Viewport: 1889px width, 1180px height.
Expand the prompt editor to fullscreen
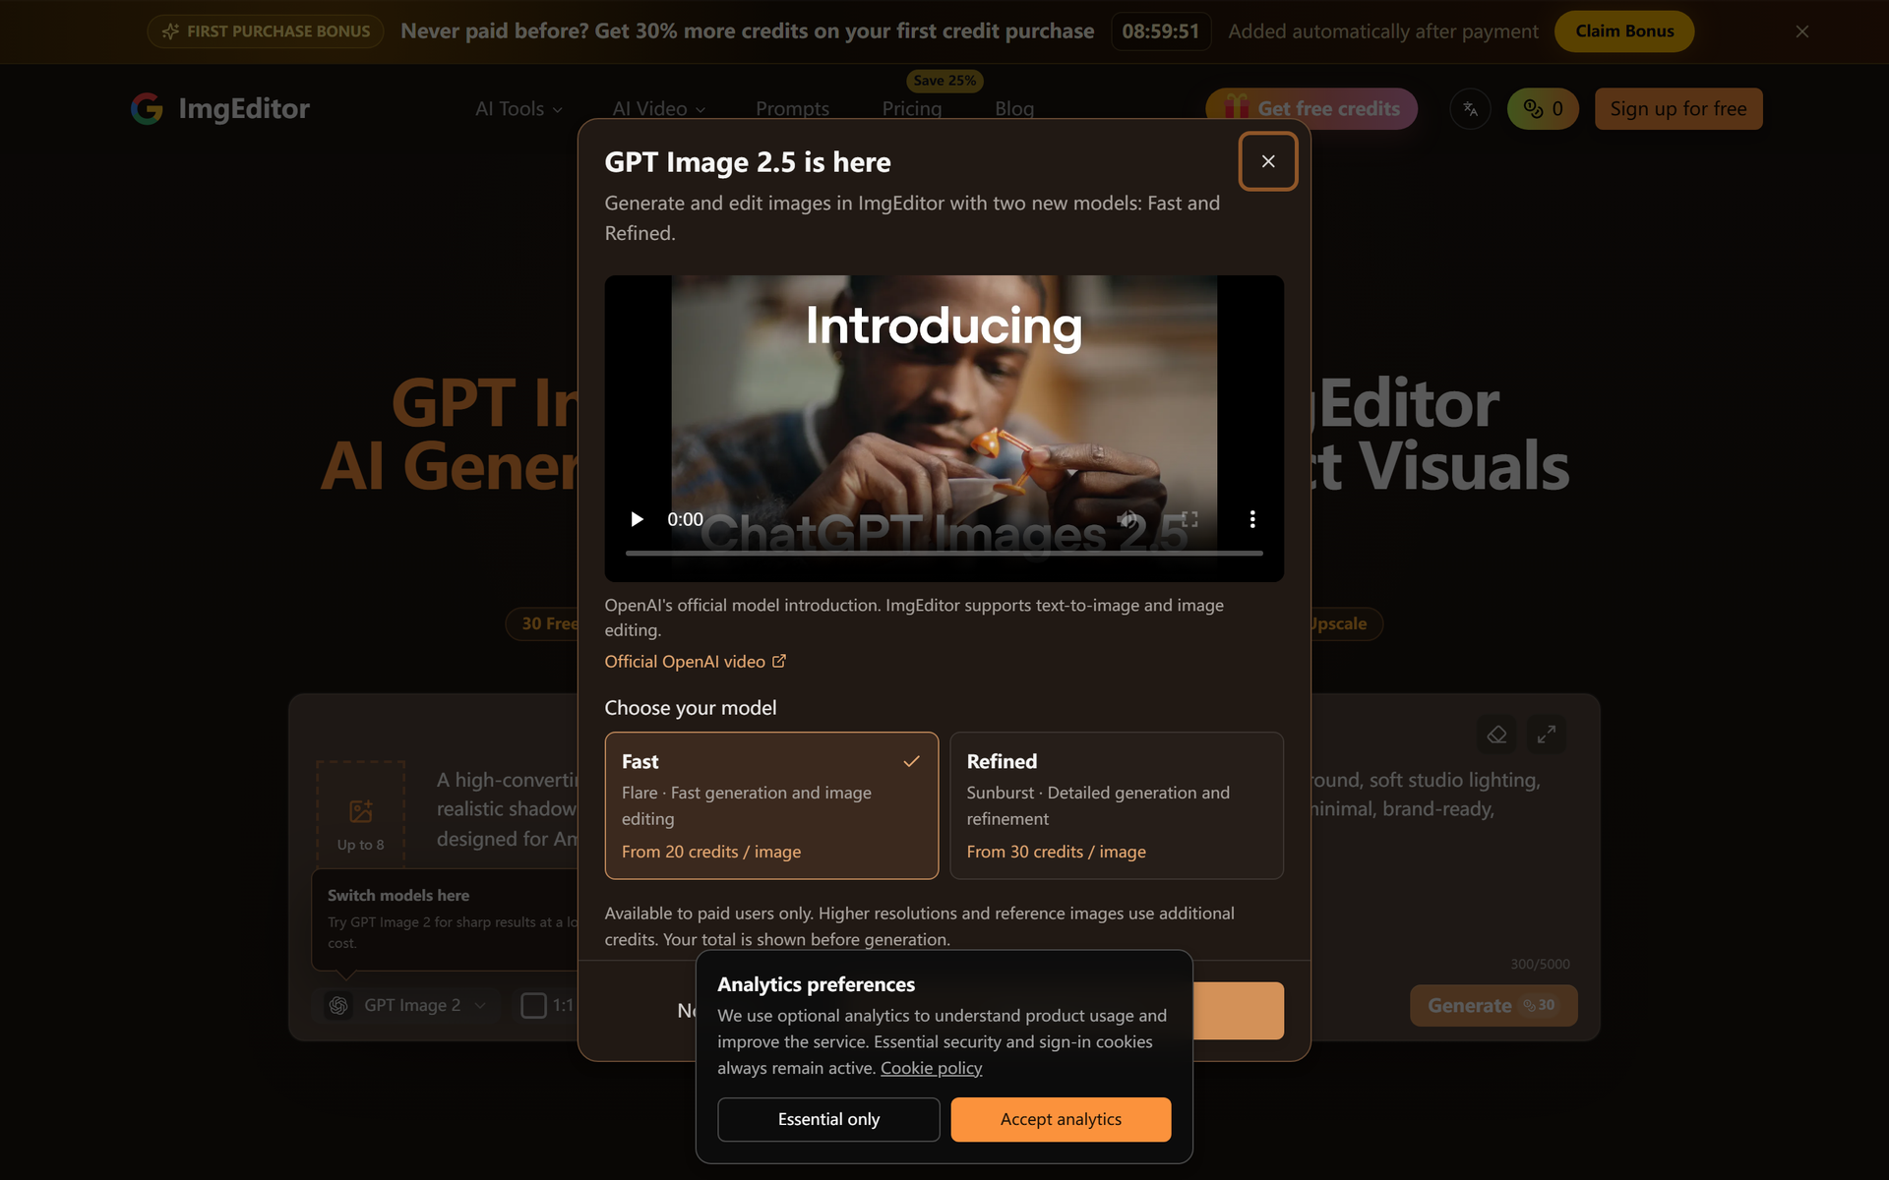(1547, 735)
